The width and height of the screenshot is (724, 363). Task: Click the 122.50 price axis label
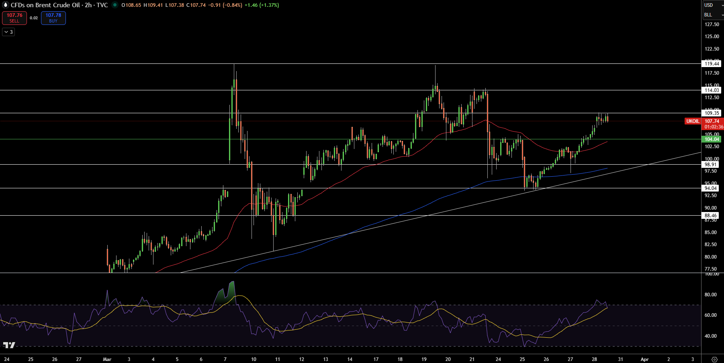(x=712, y=49)
